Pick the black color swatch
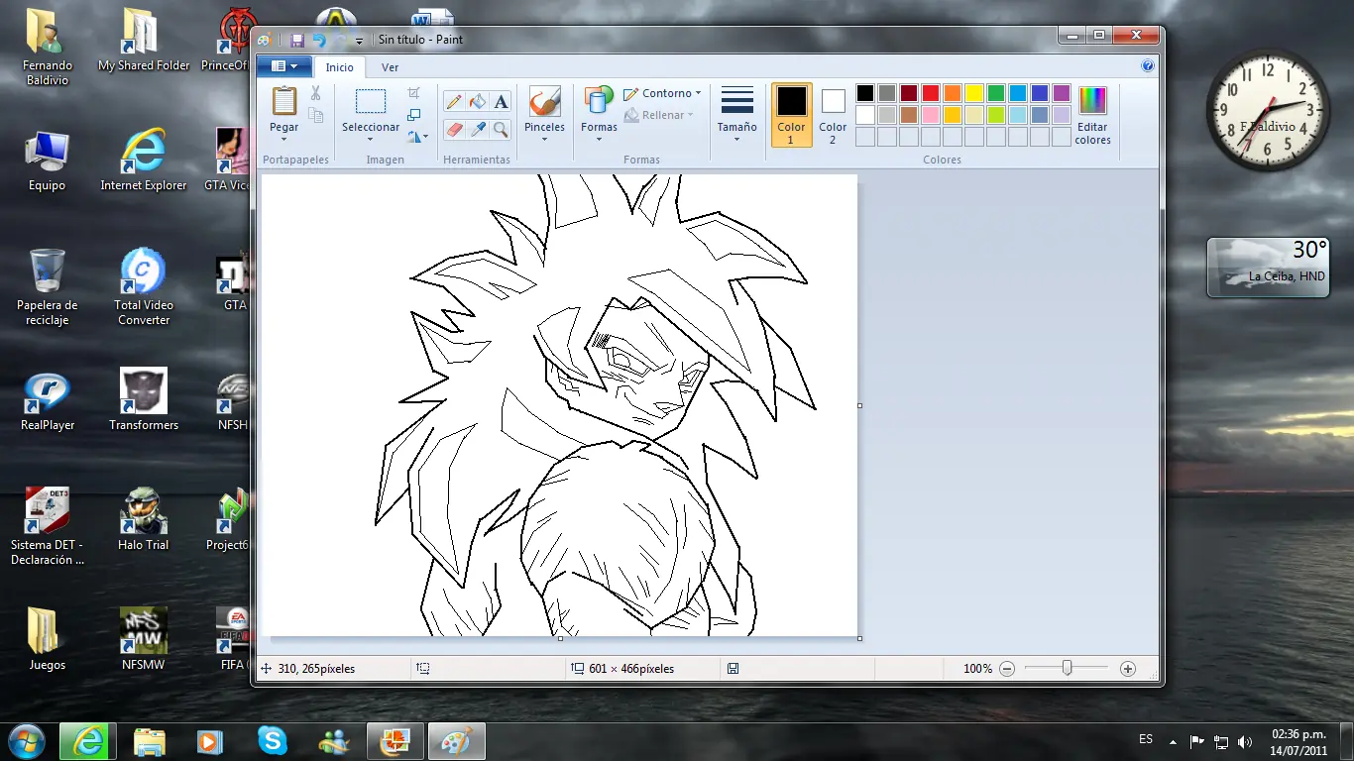 (x=865, y=93)
